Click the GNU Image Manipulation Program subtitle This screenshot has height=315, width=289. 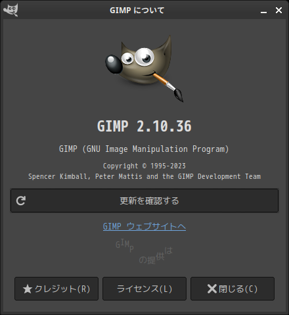[144, 149]
